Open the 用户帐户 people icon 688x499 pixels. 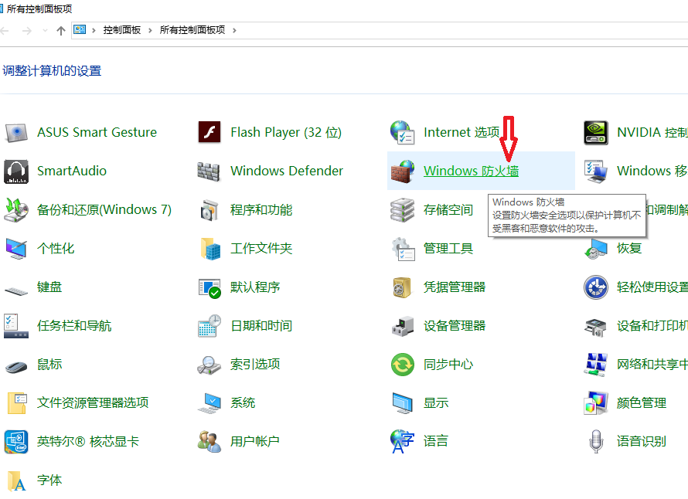coord(209,442)
